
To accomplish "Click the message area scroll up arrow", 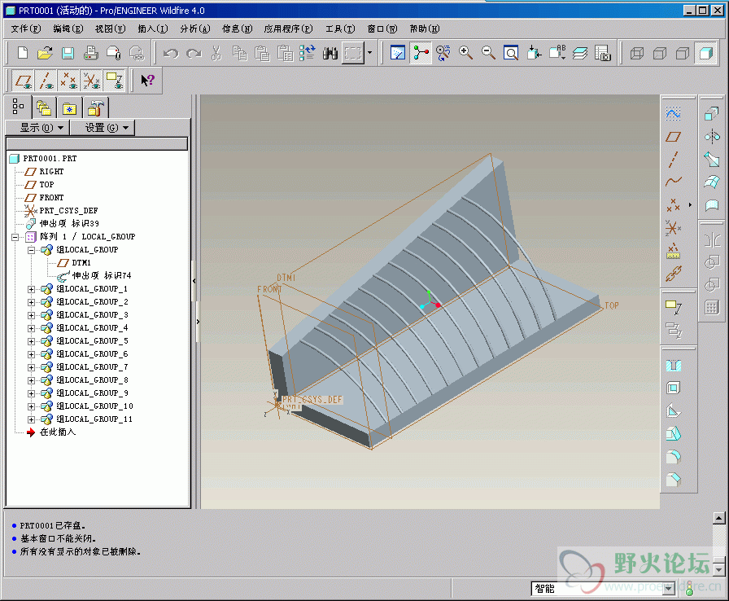I will 718,518.
